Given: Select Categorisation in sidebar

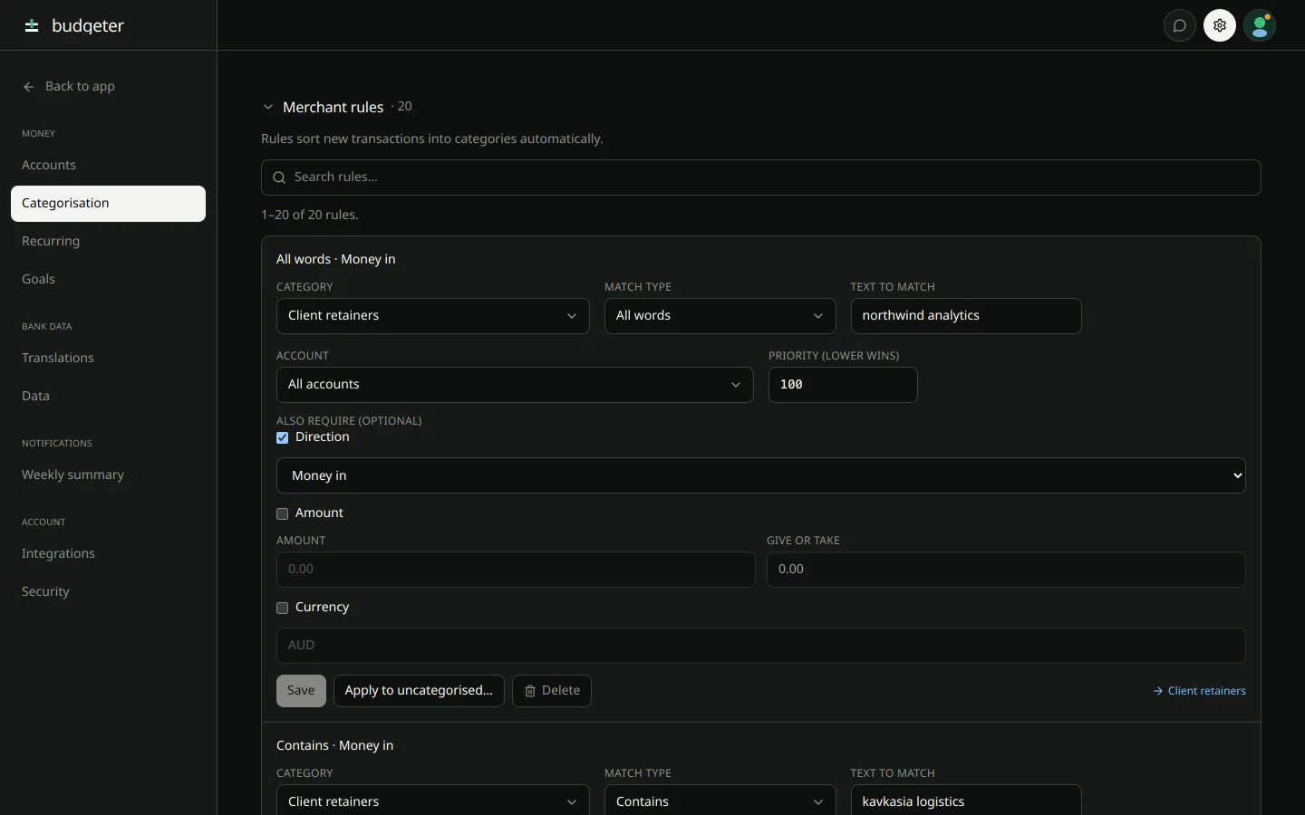Looking at the screenshot, I should pyautogui.click(x=108, y=204).
